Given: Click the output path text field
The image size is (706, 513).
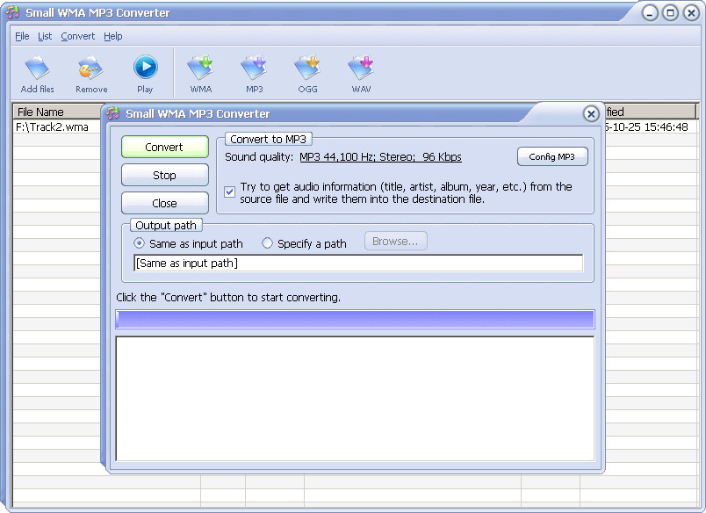Looking at the screenshot, I should click(358, 263).
